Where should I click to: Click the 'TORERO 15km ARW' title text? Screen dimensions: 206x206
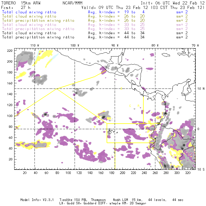(x=21, y=3)
